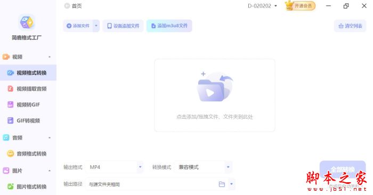The width and height of the screenshot is (373, 195).
Task: Open the 添加文件 dropdown arrow
Action: tap(96, 26)
